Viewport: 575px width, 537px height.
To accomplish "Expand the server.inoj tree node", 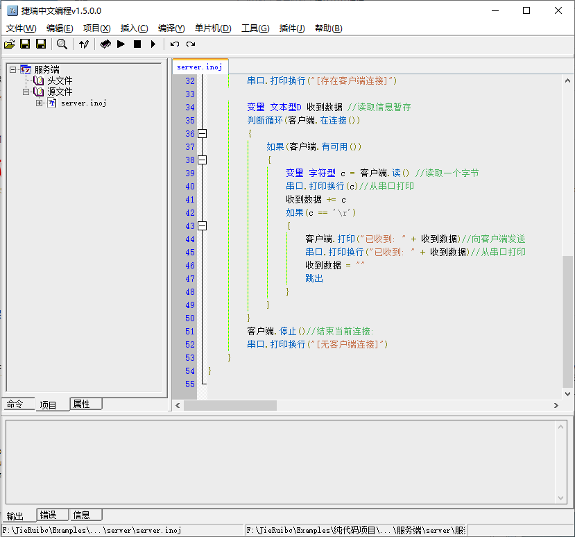I will pos(39,103).
